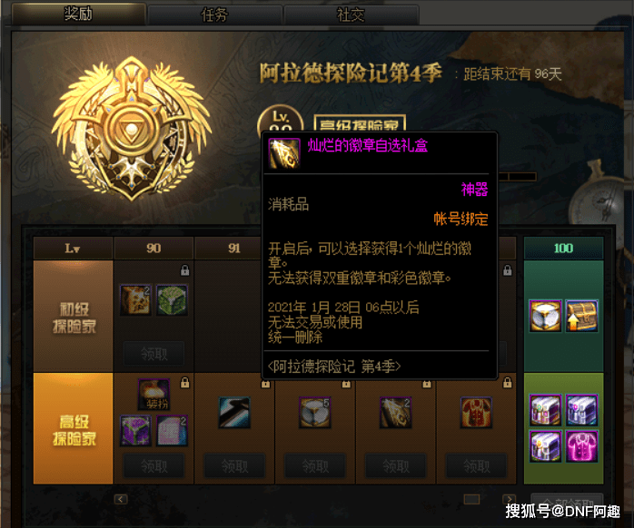Click the golden explorer badge emblem
634x528 pixels.
tap(131, 129)
